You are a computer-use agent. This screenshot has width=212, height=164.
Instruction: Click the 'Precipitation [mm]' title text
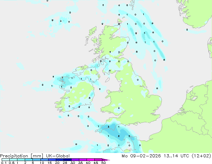[22, 156]
